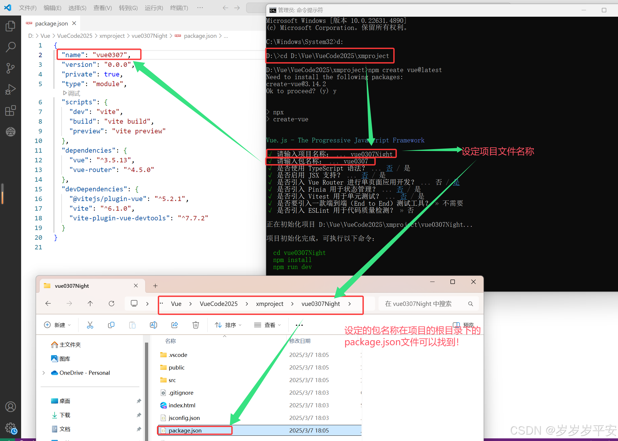Open Run and Debug view icon

point(10,89)
